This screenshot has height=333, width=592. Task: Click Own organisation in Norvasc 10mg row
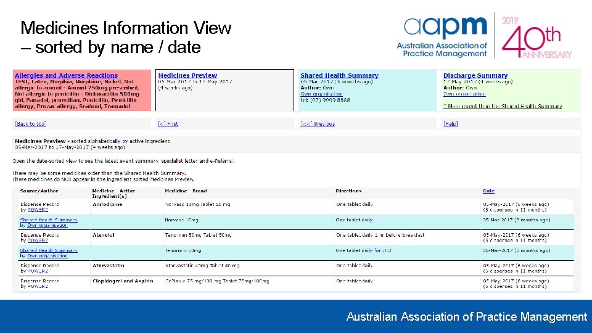point(47,225)
